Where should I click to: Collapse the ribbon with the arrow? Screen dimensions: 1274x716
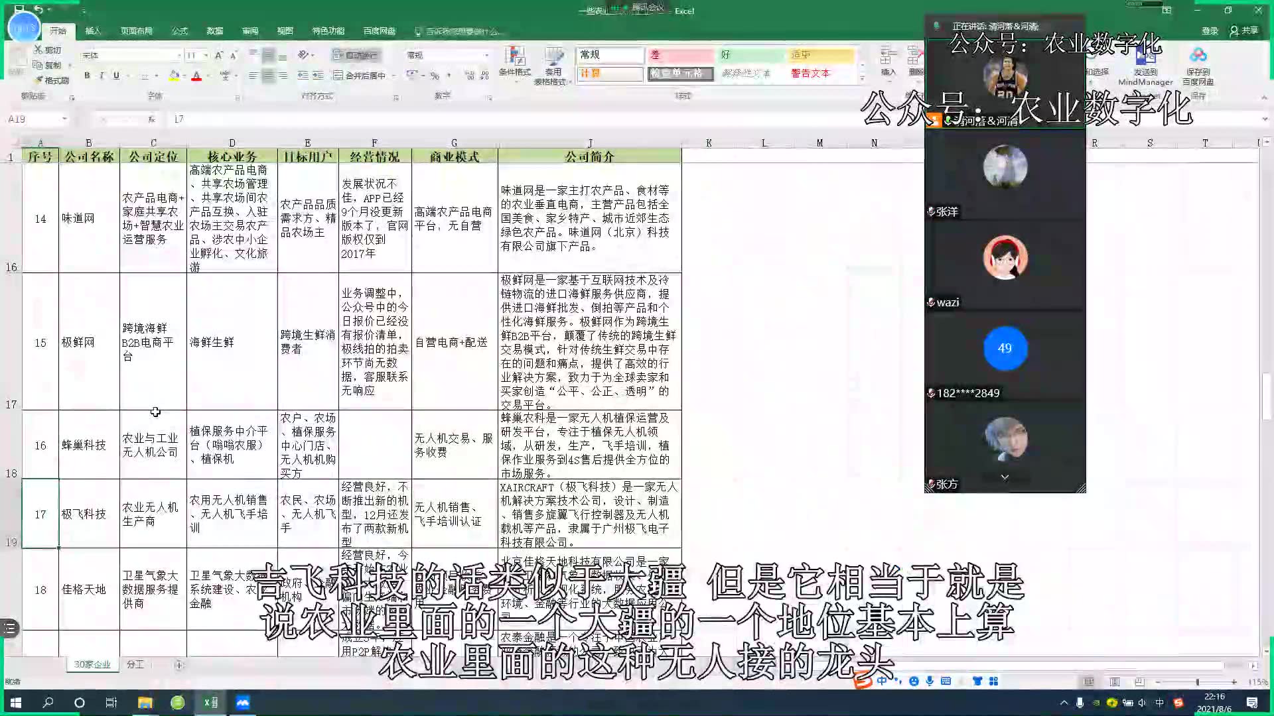(1263, 97)
